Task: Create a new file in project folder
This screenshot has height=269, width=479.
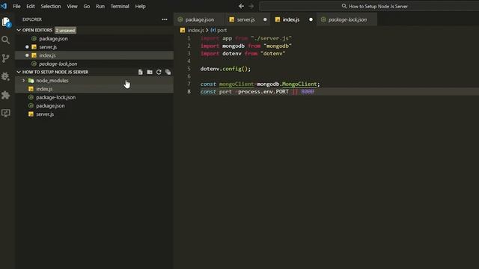Action: [x=140, y=72]
